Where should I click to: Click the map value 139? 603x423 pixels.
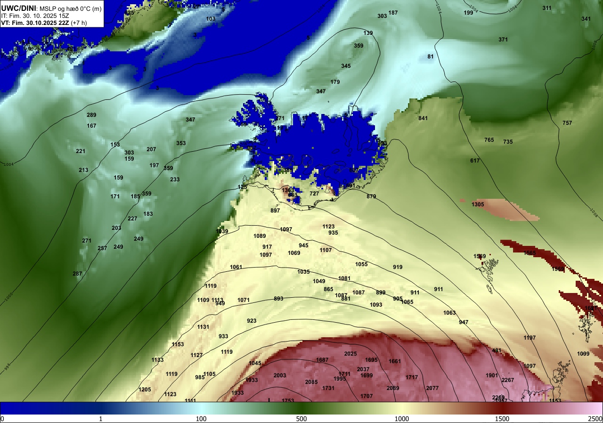point(368,33)
